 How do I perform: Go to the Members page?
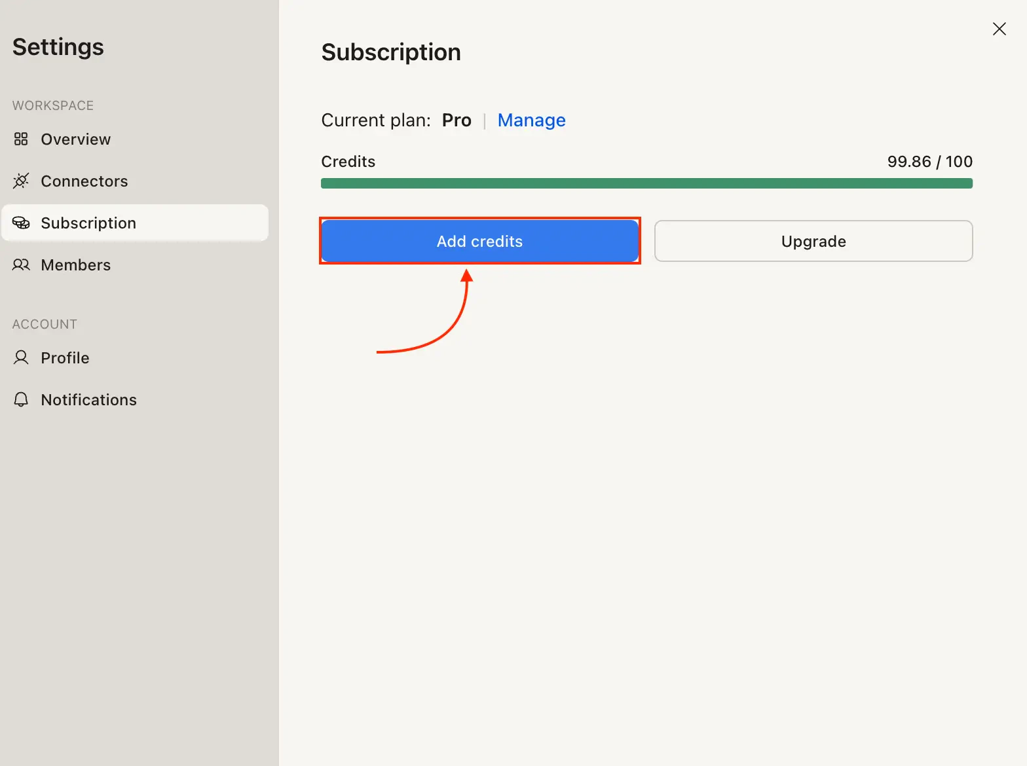[134, 264]
